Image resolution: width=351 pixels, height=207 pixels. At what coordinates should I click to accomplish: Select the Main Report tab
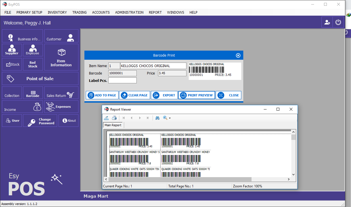(x=113, y=125)
